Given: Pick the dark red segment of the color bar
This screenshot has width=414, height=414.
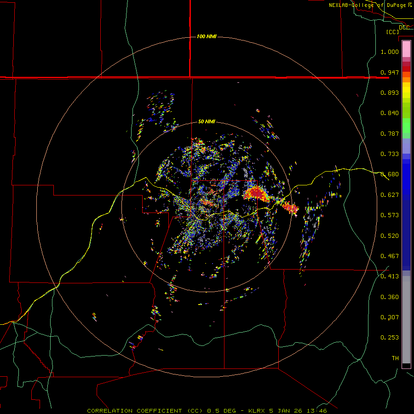Looking at the screenshot, I should (406, 69).
